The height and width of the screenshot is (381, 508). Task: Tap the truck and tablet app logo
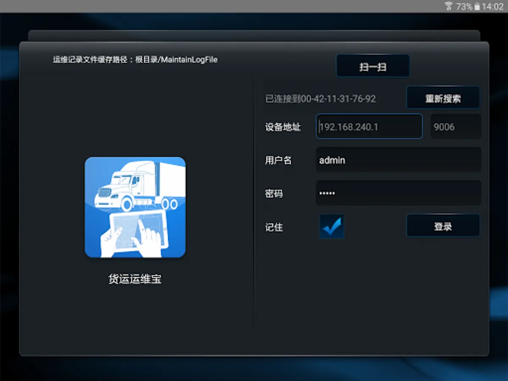coord(135,207)
